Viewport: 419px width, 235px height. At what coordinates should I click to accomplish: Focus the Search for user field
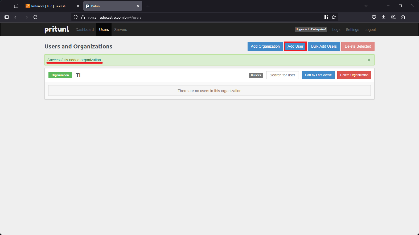pos(282,75)
